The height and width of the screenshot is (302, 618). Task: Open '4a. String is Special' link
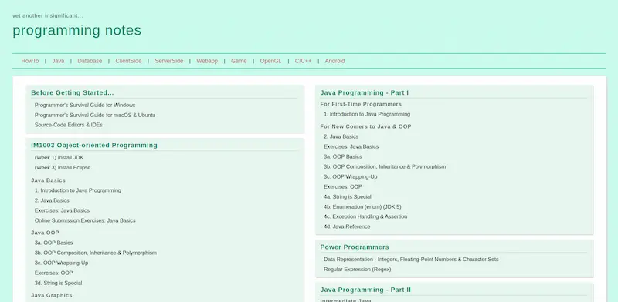click(x=347, y=196)
